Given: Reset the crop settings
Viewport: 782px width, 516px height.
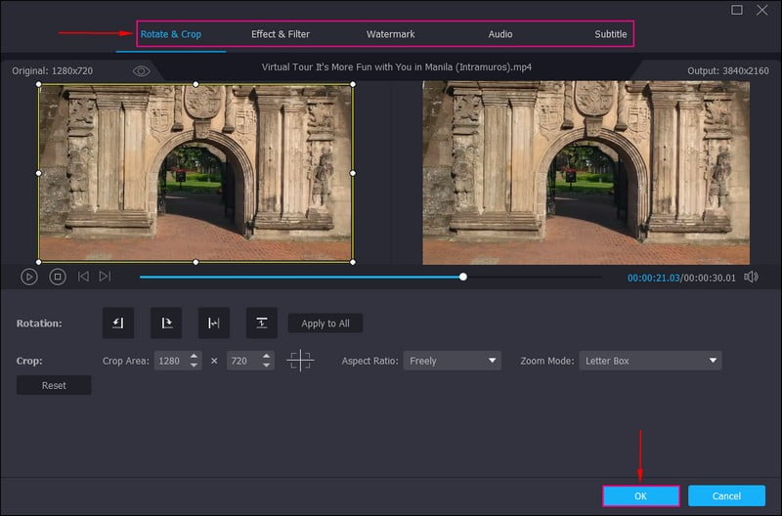Looking at the screenshot, I should pos(54,385).
